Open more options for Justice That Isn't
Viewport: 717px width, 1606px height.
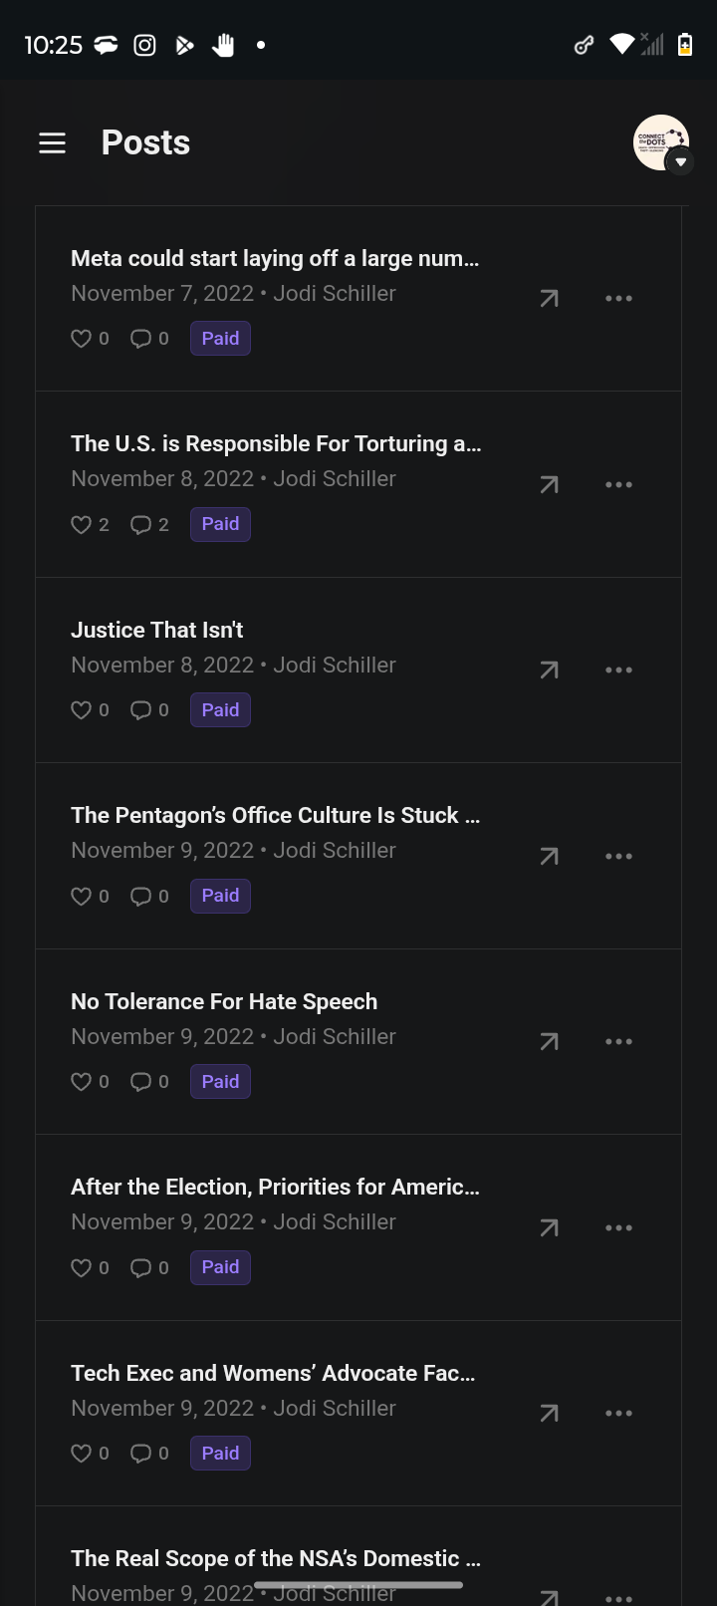point(618,669)
